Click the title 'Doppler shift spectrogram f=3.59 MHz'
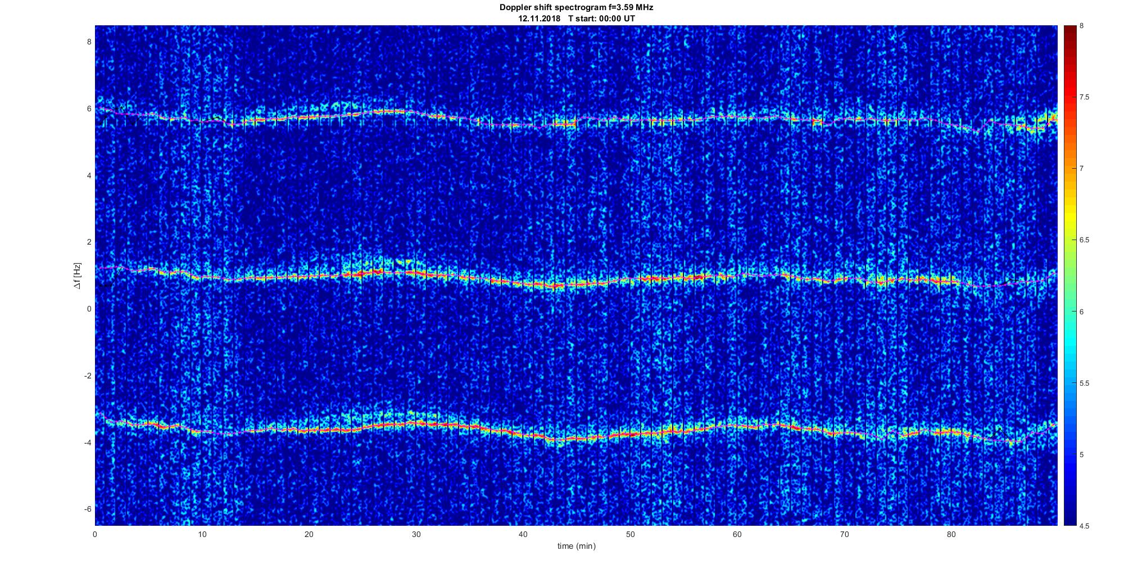 pos(576,8)
